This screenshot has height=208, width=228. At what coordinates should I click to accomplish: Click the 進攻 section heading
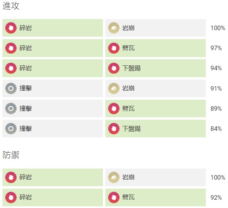point(11,6)
